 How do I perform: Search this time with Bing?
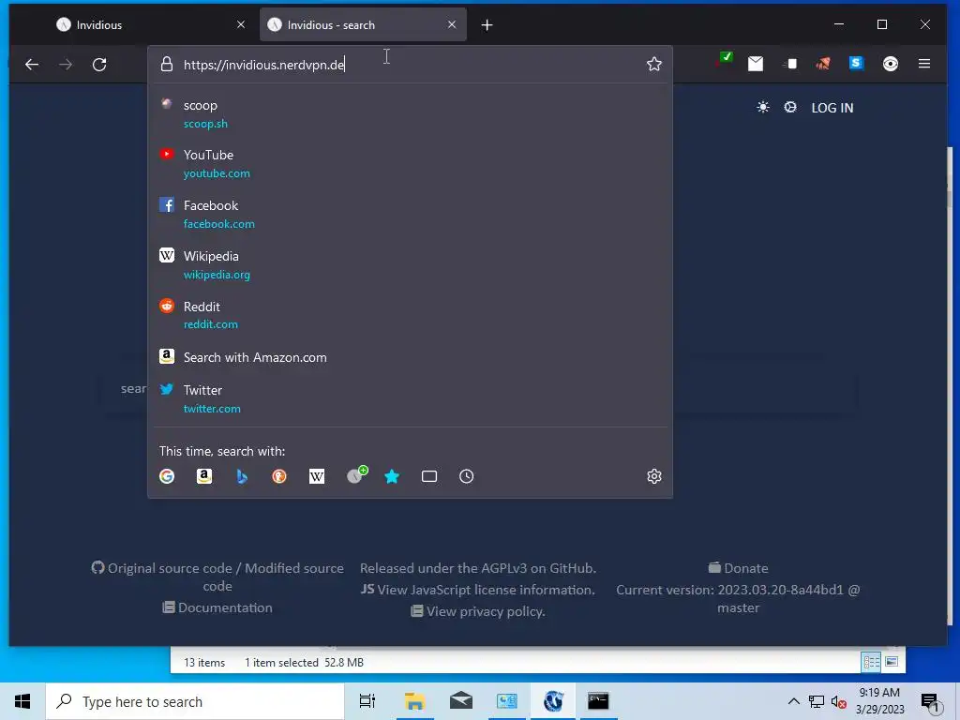pos(242,476)
